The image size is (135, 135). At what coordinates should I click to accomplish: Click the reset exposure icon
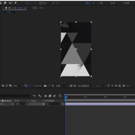tap(124, 86)
